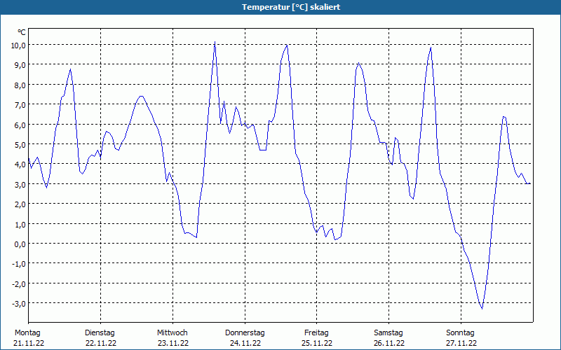The height and width of the screenshot is (350, 561).
Task: Click the chart title 'Temperatur [°C] skaliert'
Action: (291, 7)
